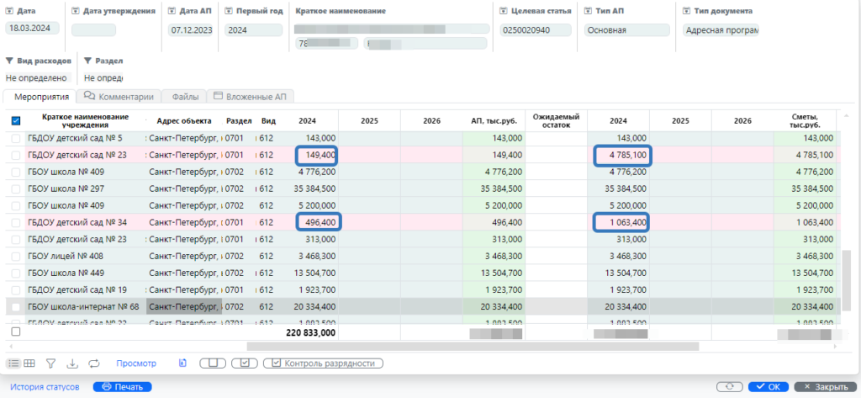The image size is (861, 398).
Task: Click the Печать button
Action: click(x=122, y=387)
